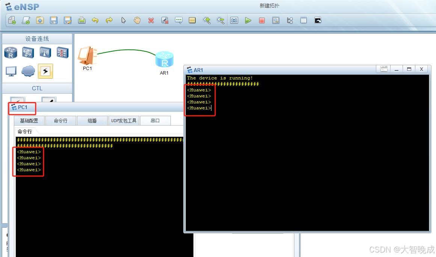Click the PC1 window title bar
This screenshot has height=257, width=436.
click(96, 107)
